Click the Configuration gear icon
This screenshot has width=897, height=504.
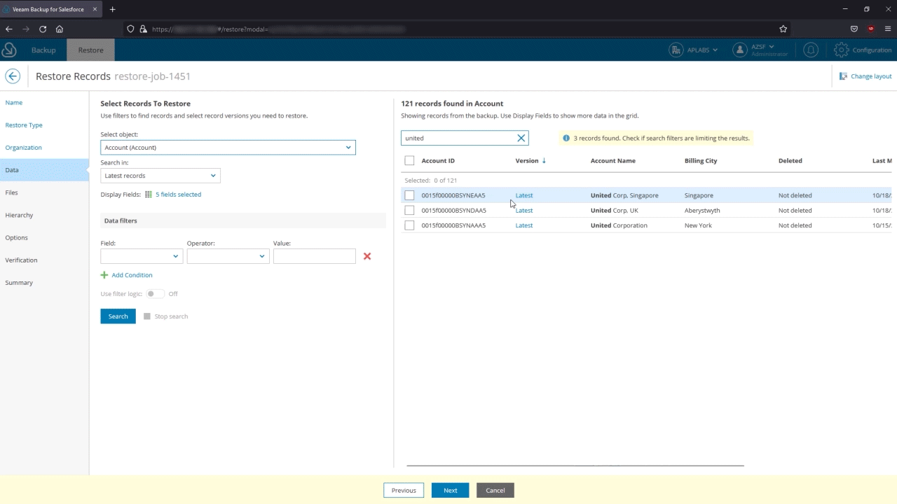pyautogui.click(x=841, y=50)
